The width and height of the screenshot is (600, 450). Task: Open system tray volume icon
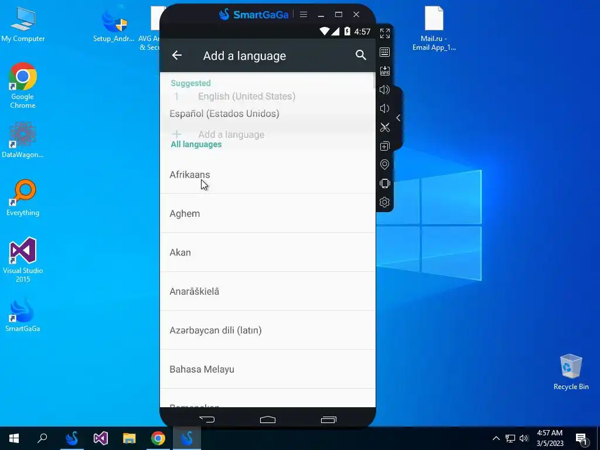tap(524, 438)
